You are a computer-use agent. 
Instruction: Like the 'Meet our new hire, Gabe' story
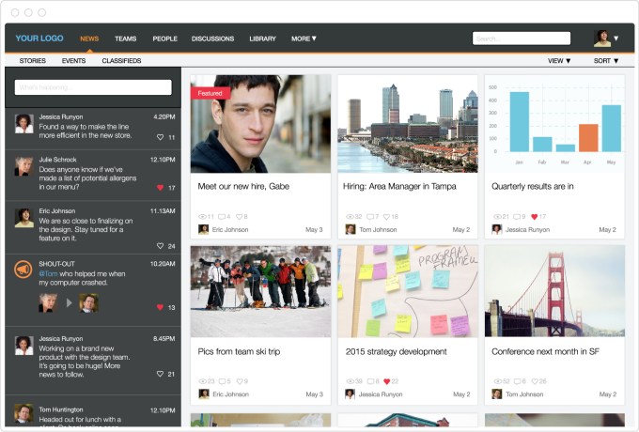(240, 217)
